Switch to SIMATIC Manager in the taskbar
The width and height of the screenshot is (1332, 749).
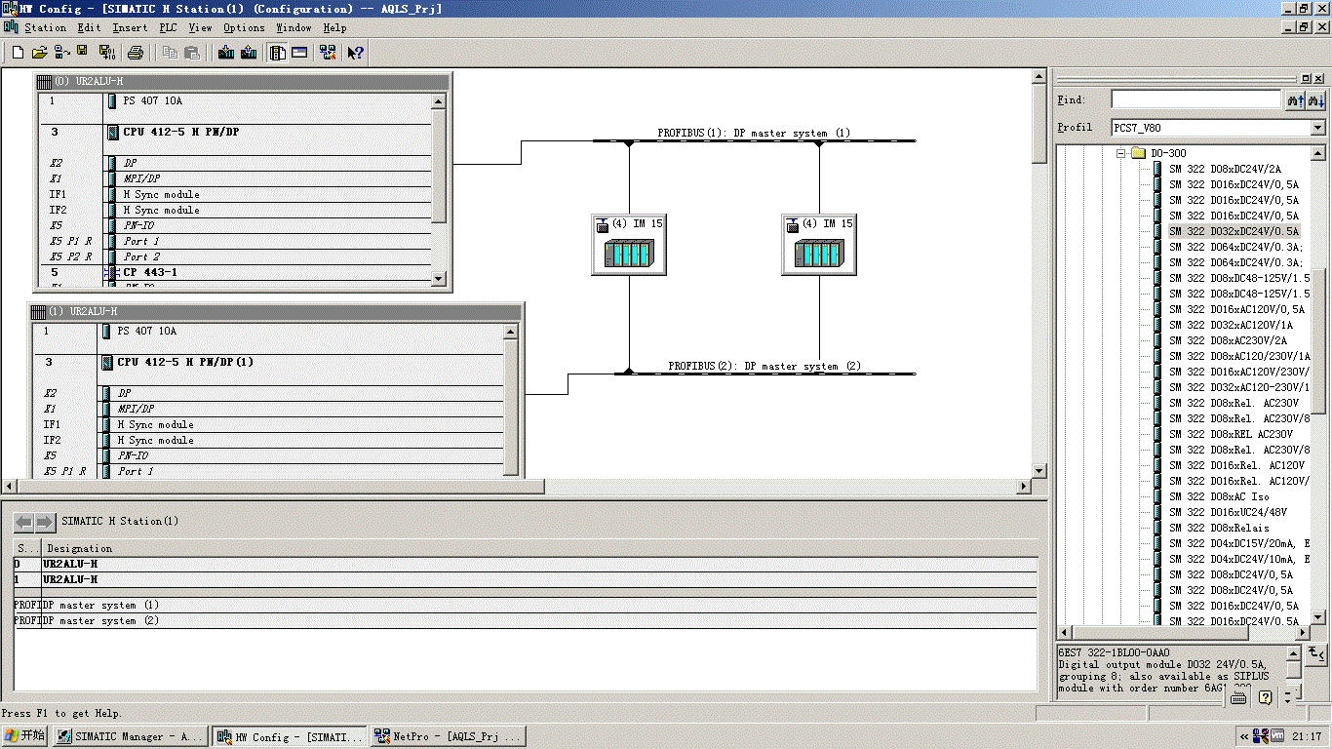tap(131, 736)
